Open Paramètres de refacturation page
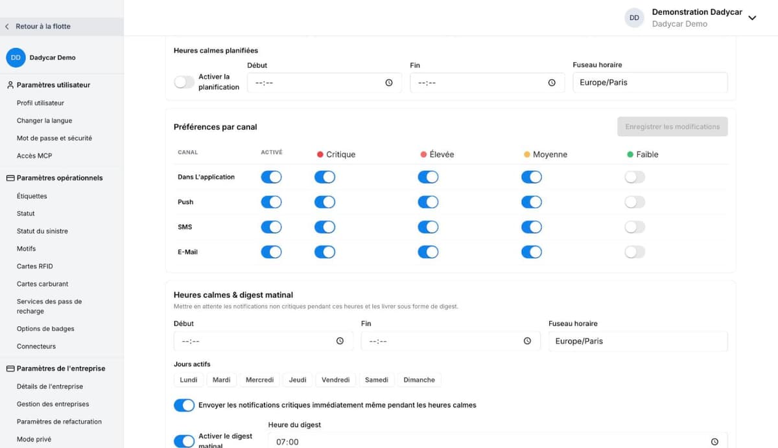 [x=59, y=421]
